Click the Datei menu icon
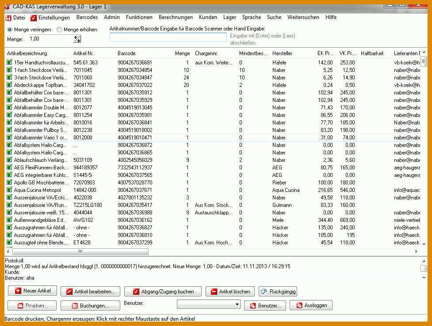 (8, 18)
